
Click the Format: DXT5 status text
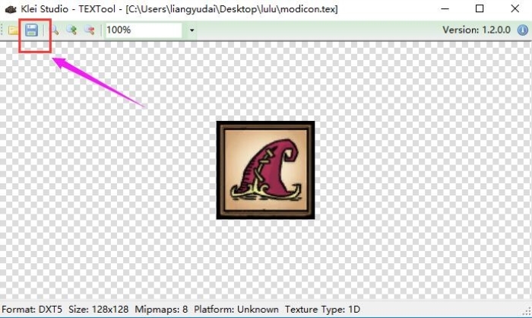[32, 310]
